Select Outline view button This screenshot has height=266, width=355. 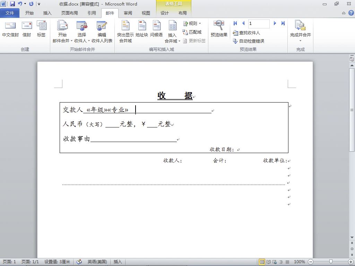coord(281,262)
